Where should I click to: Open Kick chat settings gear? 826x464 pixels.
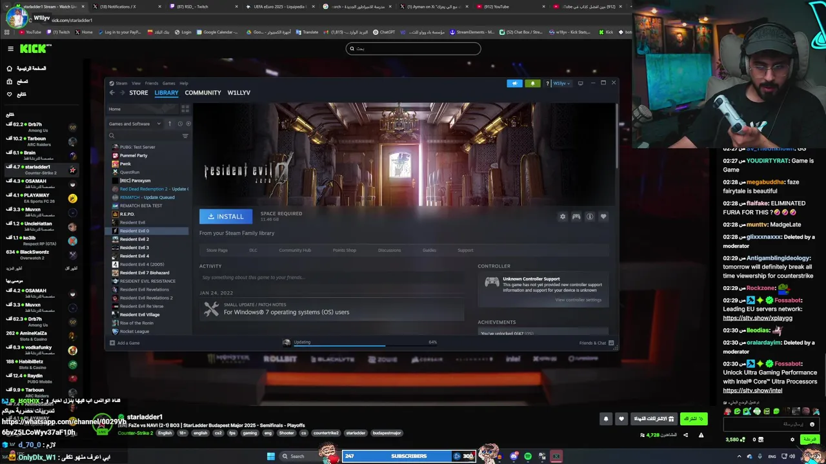pos(792,440)
